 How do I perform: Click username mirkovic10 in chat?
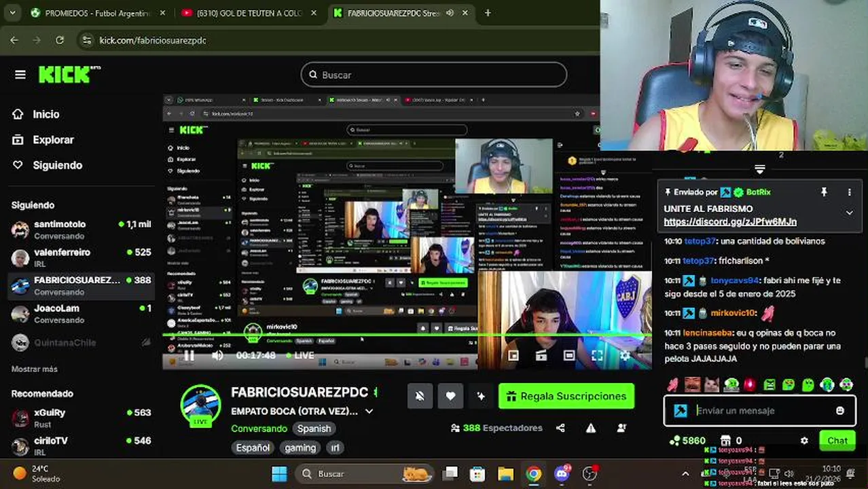coord(733,313)
